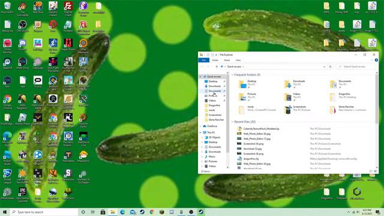The height and width of the screenshot is (216, 384).
Task: Open Microsoft Store from the taskbar
Action: 103,212
